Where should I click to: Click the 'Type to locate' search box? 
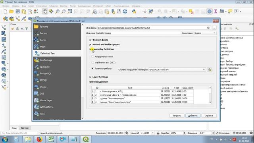[x=19, y=133]
